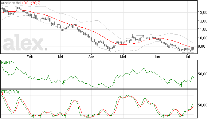Click the Apr month label

click(x=91, y=57)
